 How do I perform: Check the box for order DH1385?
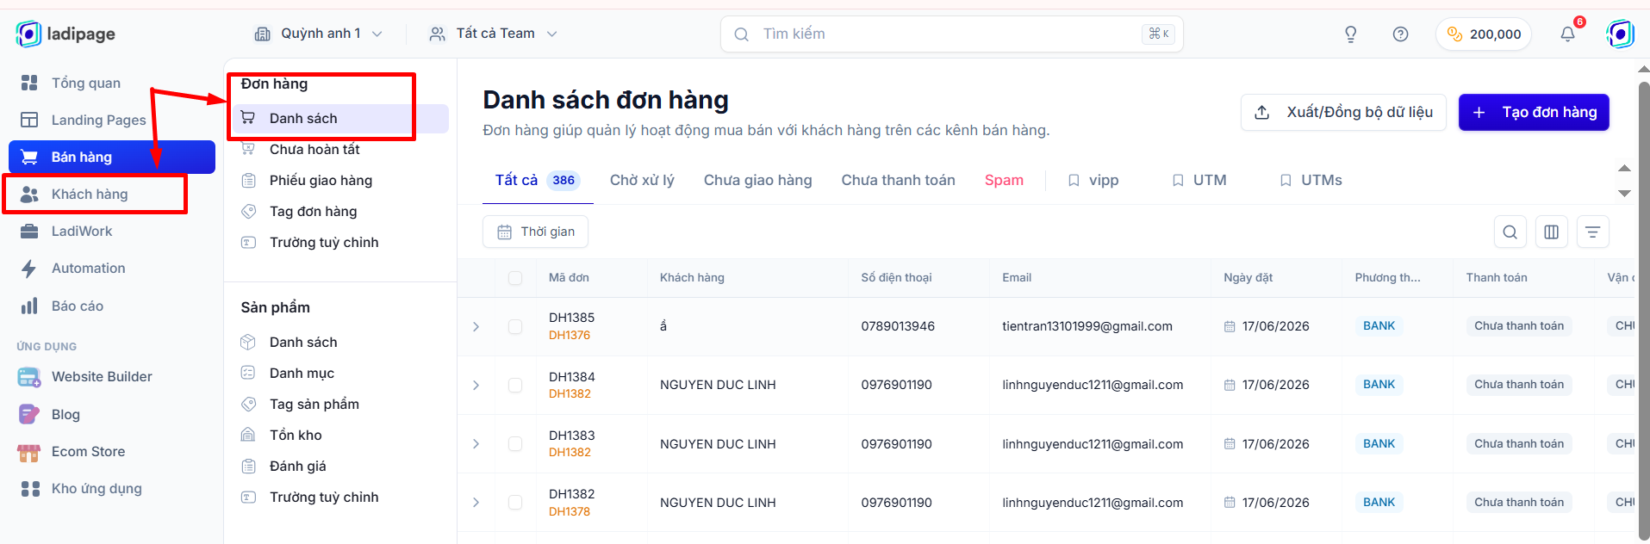click(515, 326)
